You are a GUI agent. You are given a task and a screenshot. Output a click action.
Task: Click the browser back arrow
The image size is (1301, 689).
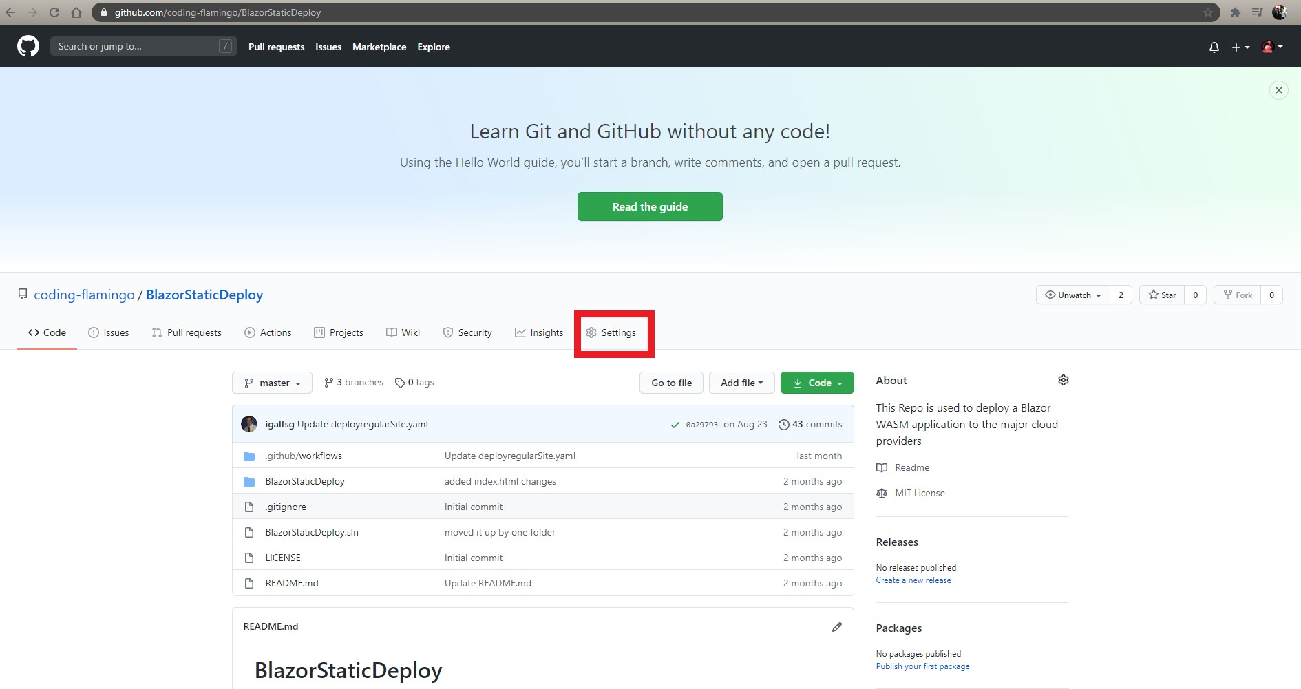click(x=10, y=12)
